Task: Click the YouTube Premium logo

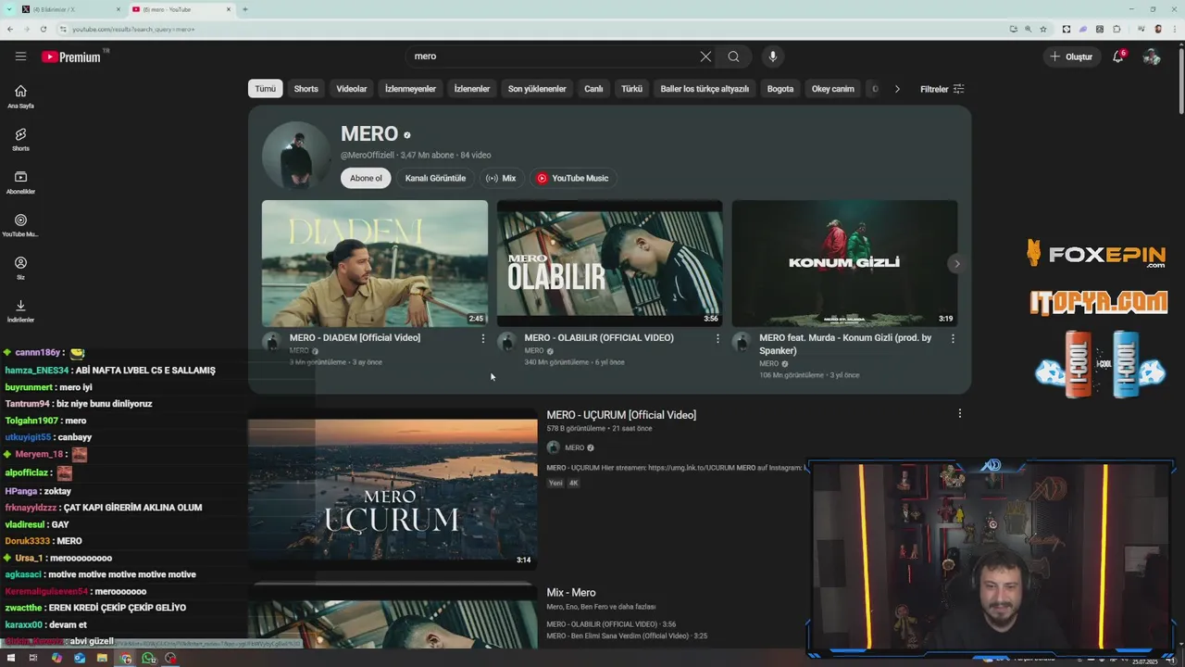Action: (71, 57)
